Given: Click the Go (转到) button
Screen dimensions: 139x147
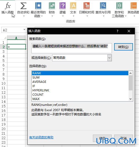Looking at the screenshot, I should (x=123, y=47).
